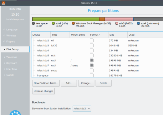The image size is (163, 115).
Task: Toggle Format checkbox for /dev/sda4
Action: pos(92,50)
